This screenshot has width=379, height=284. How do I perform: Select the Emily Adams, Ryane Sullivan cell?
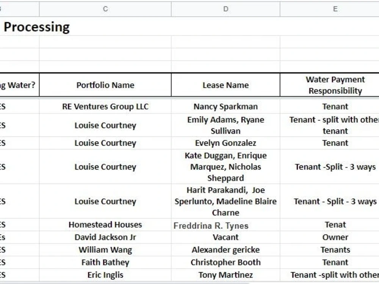[226, 125]
